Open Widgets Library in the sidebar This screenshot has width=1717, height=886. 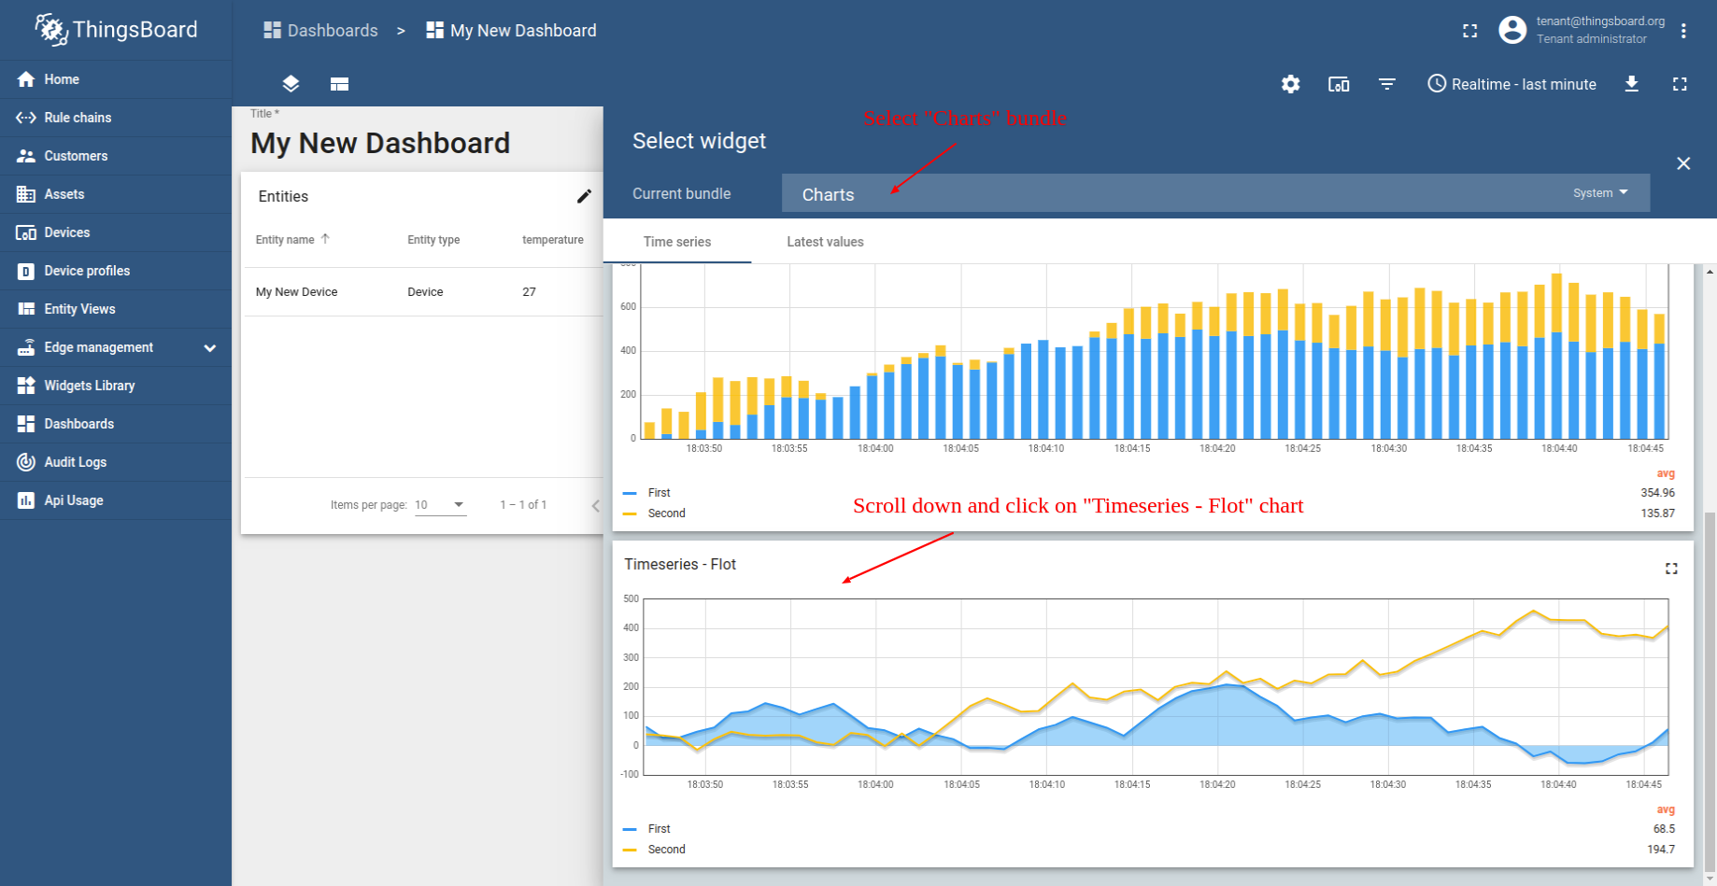(x=116, y=386)
